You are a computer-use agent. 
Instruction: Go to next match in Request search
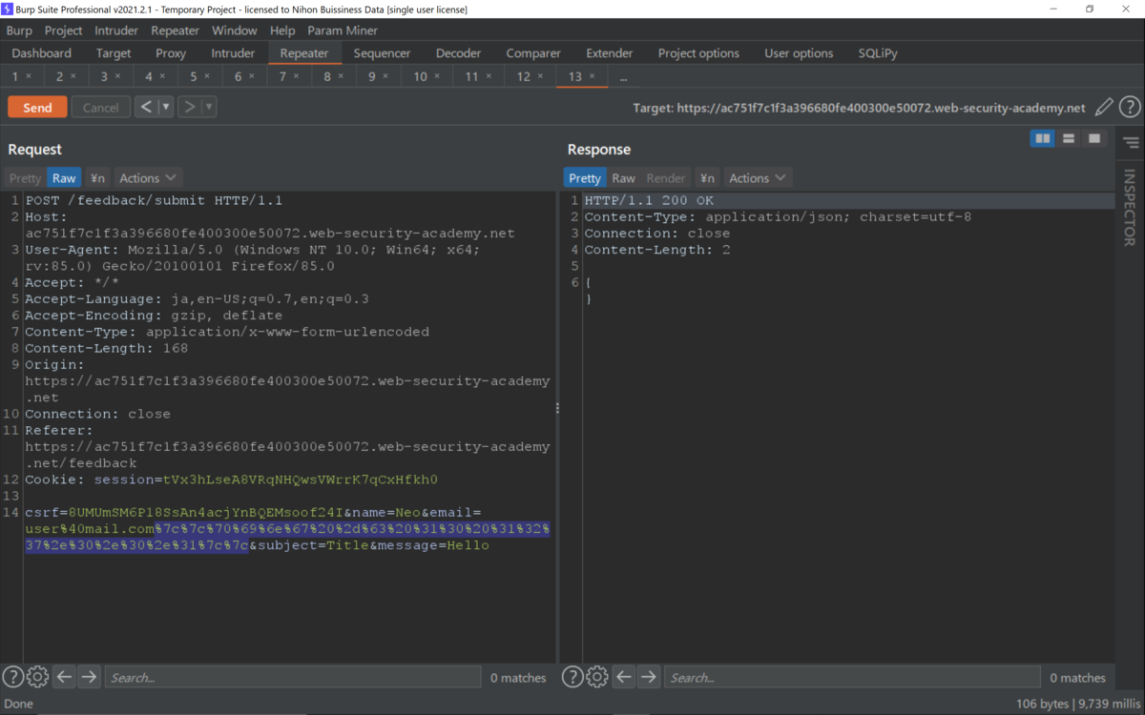tap(89, 677)
